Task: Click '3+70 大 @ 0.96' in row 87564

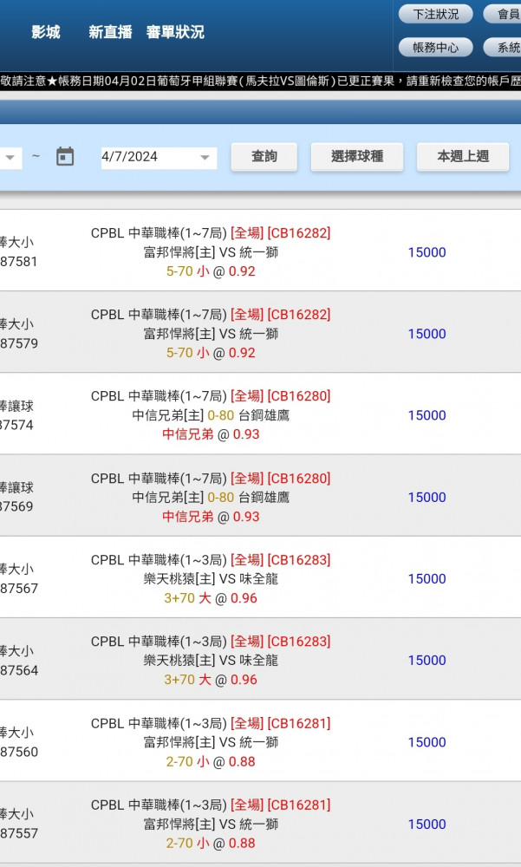Action: click(x=211, y=680)
